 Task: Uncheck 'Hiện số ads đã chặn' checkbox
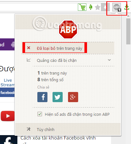40,114
